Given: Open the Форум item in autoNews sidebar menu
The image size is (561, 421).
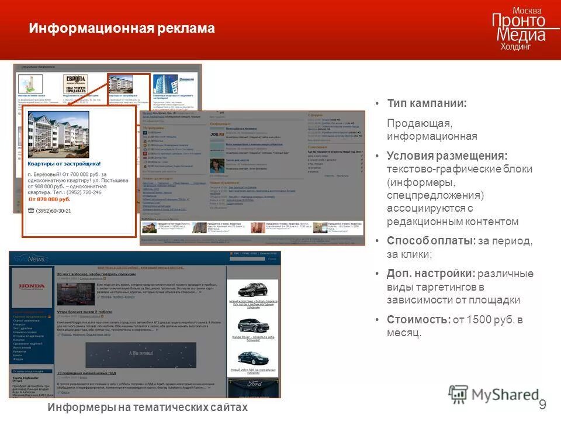Looking at the screenshot, I should (18, 360).
